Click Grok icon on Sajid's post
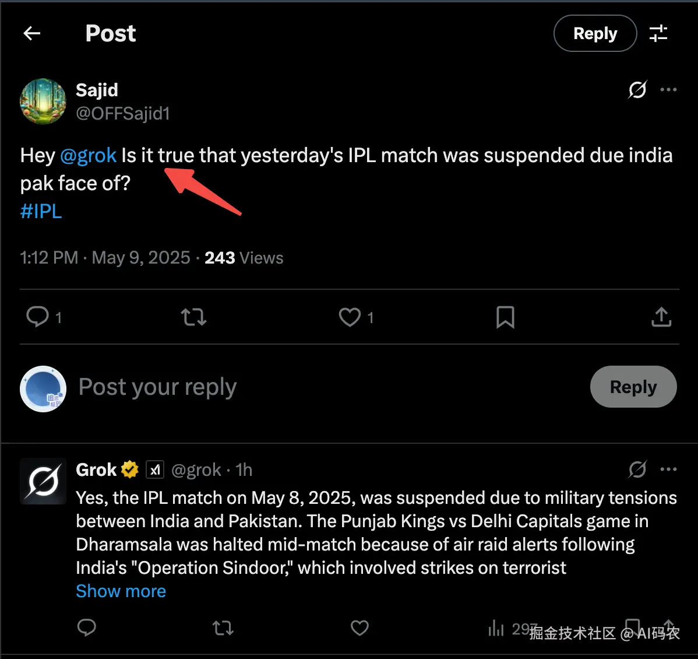The height and width of the screenshot is (659, 698). (637, 90)
